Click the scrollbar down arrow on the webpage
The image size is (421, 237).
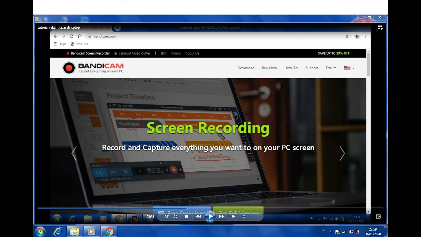(x=368, y=211)
